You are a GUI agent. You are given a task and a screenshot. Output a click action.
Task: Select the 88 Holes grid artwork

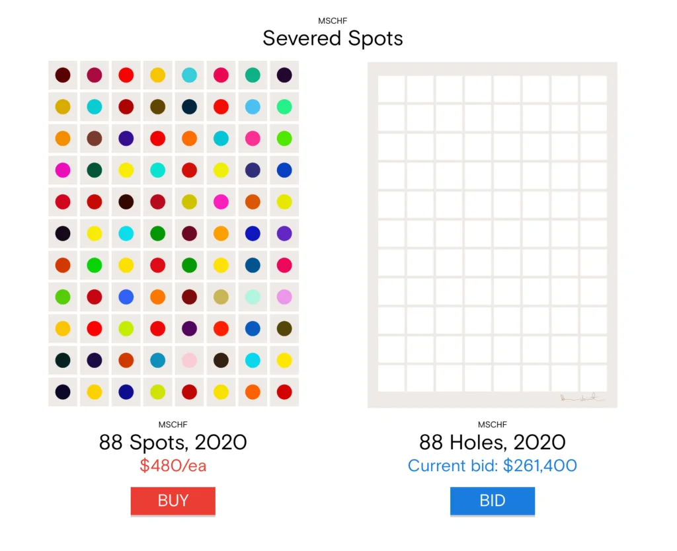click(x=492, y=235)
